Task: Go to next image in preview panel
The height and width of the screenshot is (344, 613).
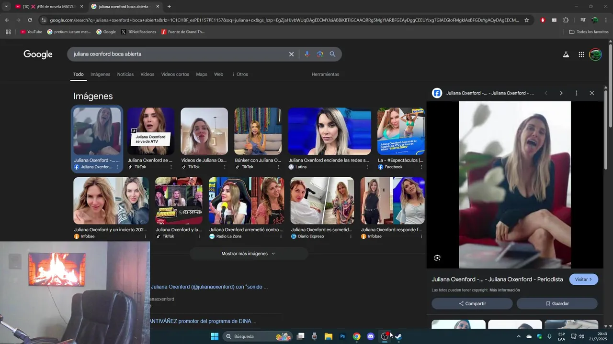Action: click(561, 93)
